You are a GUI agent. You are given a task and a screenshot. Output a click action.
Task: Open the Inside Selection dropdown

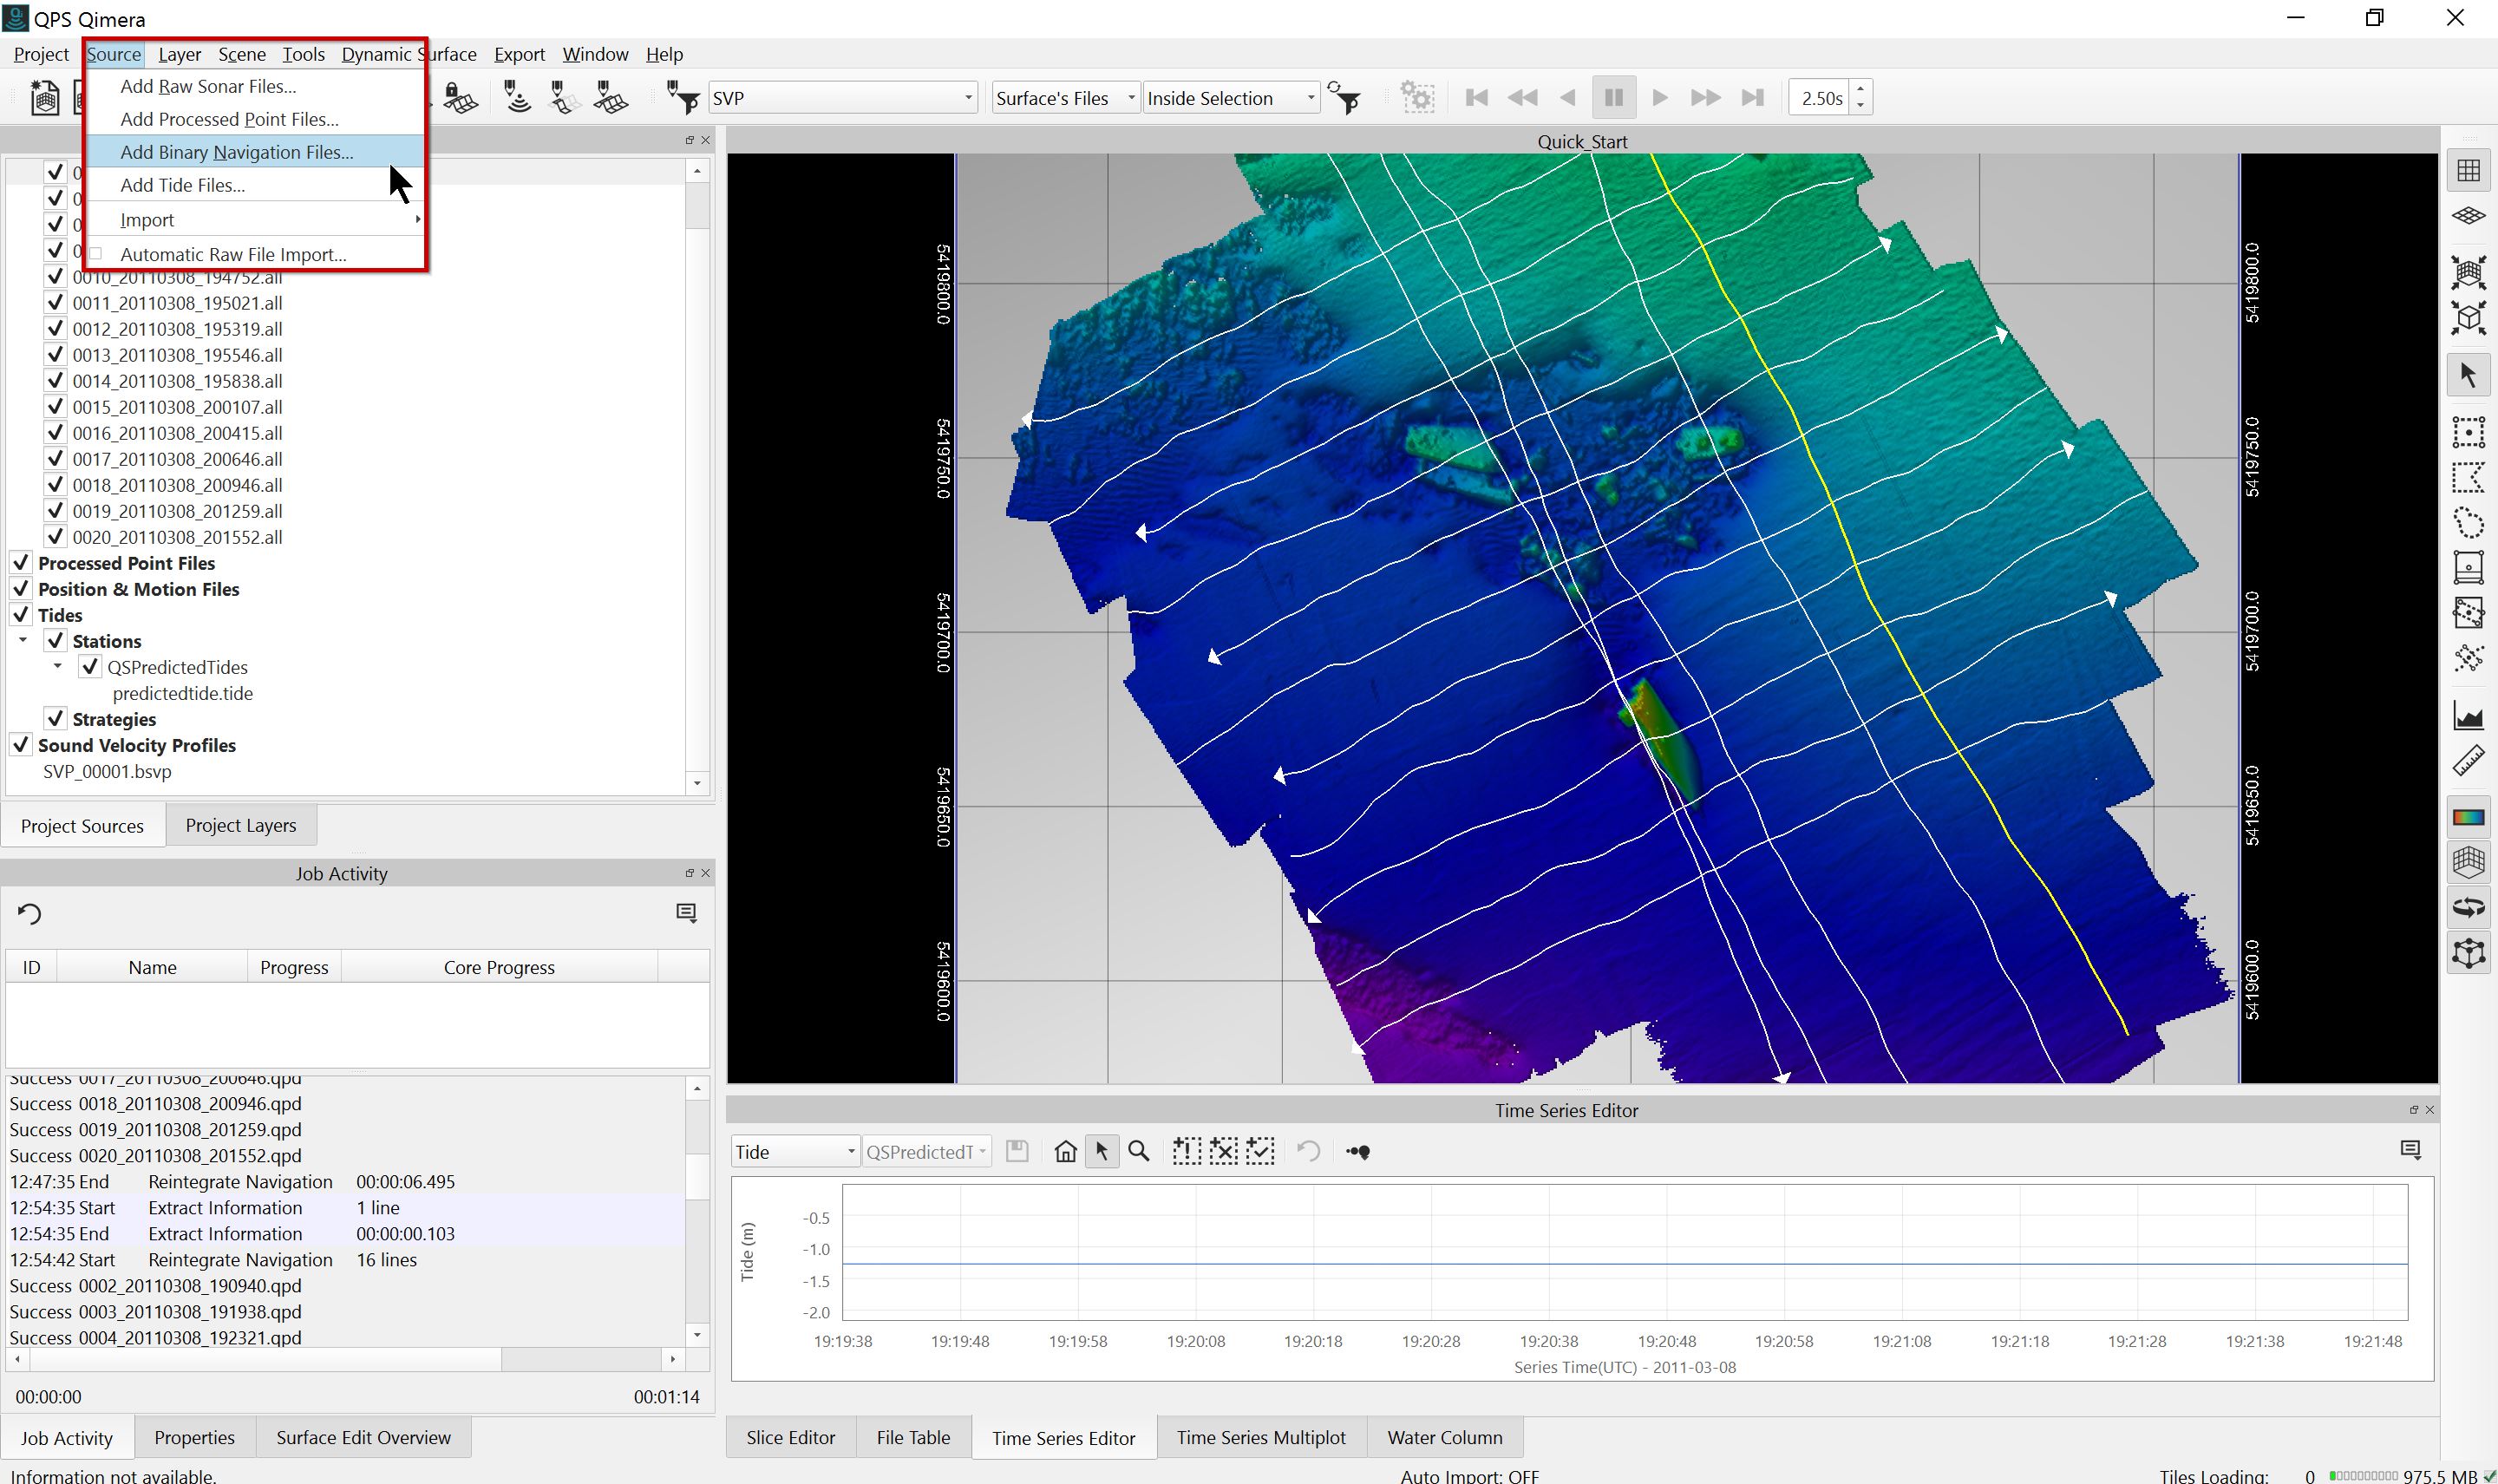(x=1309, y=98)
